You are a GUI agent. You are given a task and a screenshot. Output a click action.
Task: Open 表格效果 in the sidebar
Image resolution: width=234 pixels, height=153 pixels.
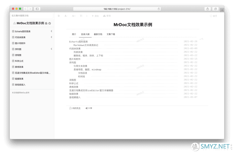pyautogui.click(x=19, y=67)
